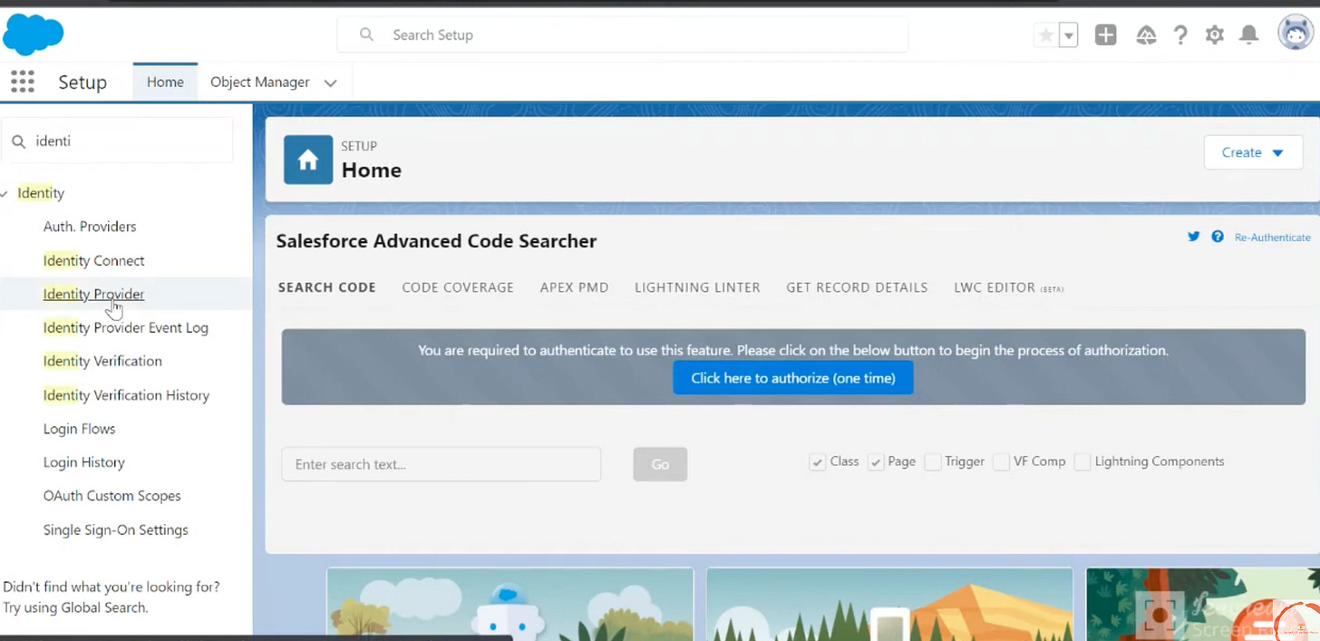Image resolution: width=1320 pixels, height=641 pixels.
Task: Toggle the Class checkbox
Action: [818, 462]
